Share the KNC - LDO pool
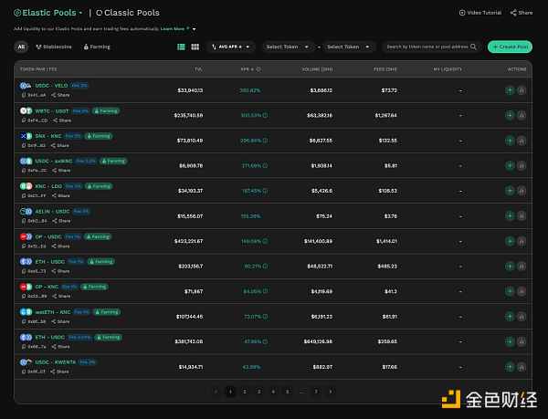Viewport: 548px width, 419px height. click(61, 196)
